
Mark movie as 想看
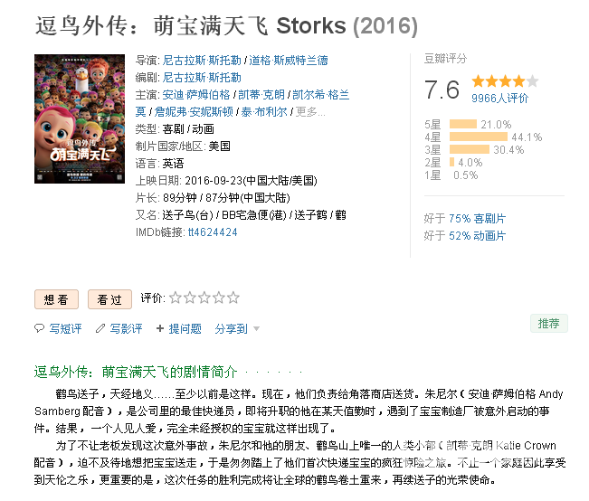coord(56,299)
